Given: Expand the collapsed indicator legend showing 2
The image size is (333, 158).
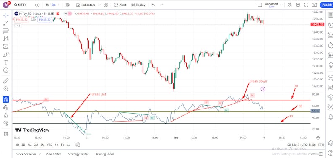Looking at the screenshot, I should click(x=18, y=26).
